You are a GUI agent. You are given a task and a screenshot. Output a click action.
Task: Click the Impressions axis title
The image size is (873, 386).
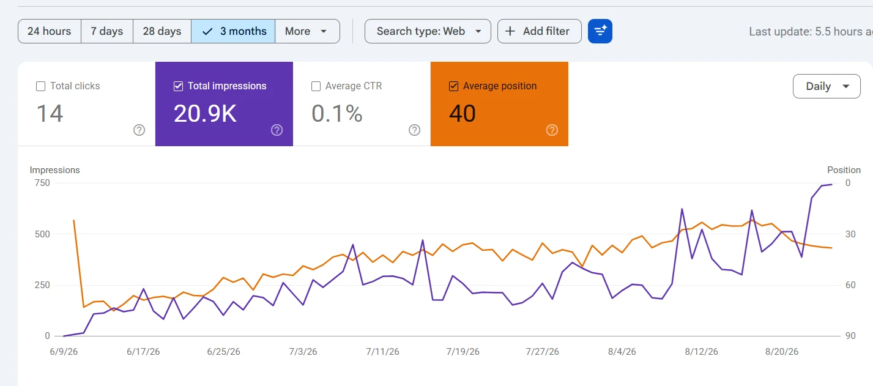coord(55,170)
